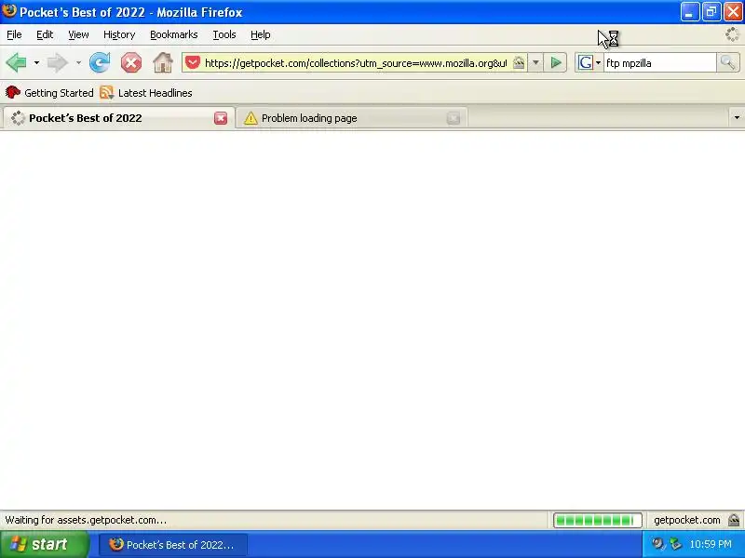Close the Pocket's Best of 2022 tab

coord(221,118)
